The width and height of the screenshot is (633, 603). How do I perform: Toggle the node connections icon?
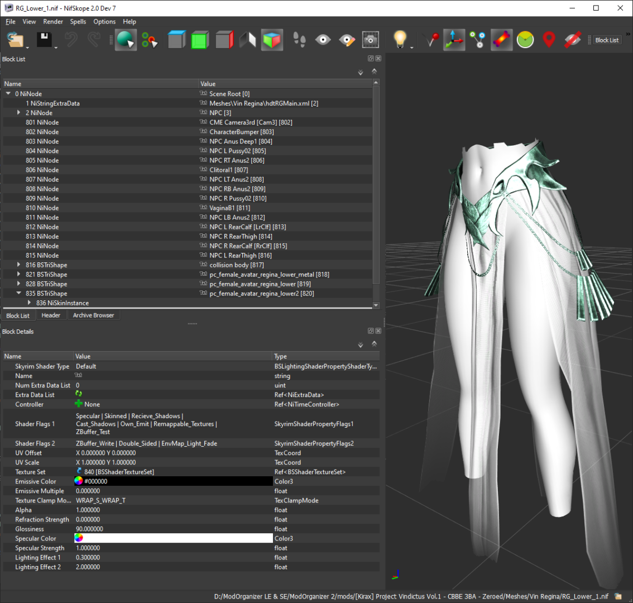(x=478, y=40)
